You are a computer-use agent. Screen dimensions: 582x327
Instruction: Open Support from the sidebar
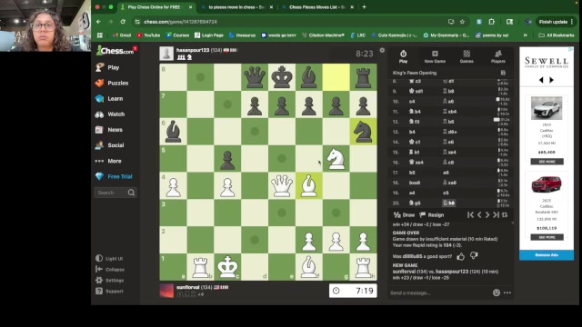click(109, 291)
